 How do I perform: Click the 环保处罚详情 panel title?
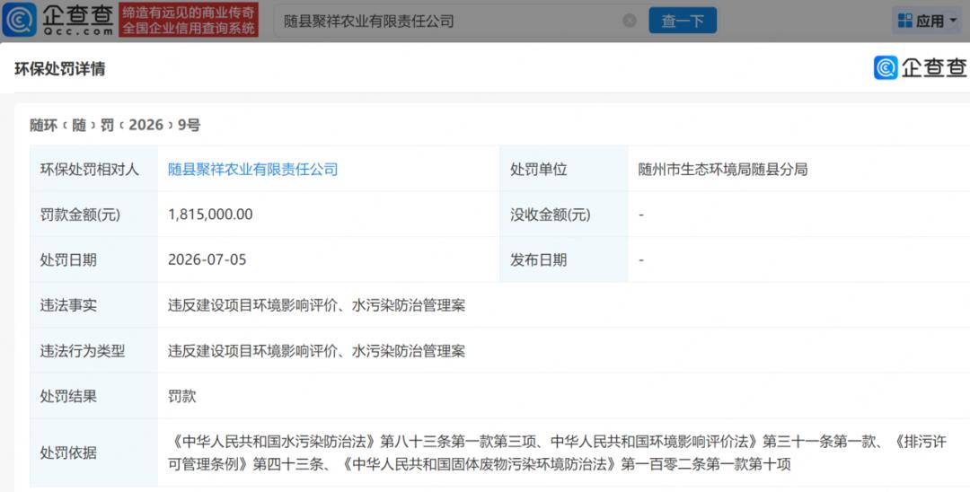pos(60,69)
